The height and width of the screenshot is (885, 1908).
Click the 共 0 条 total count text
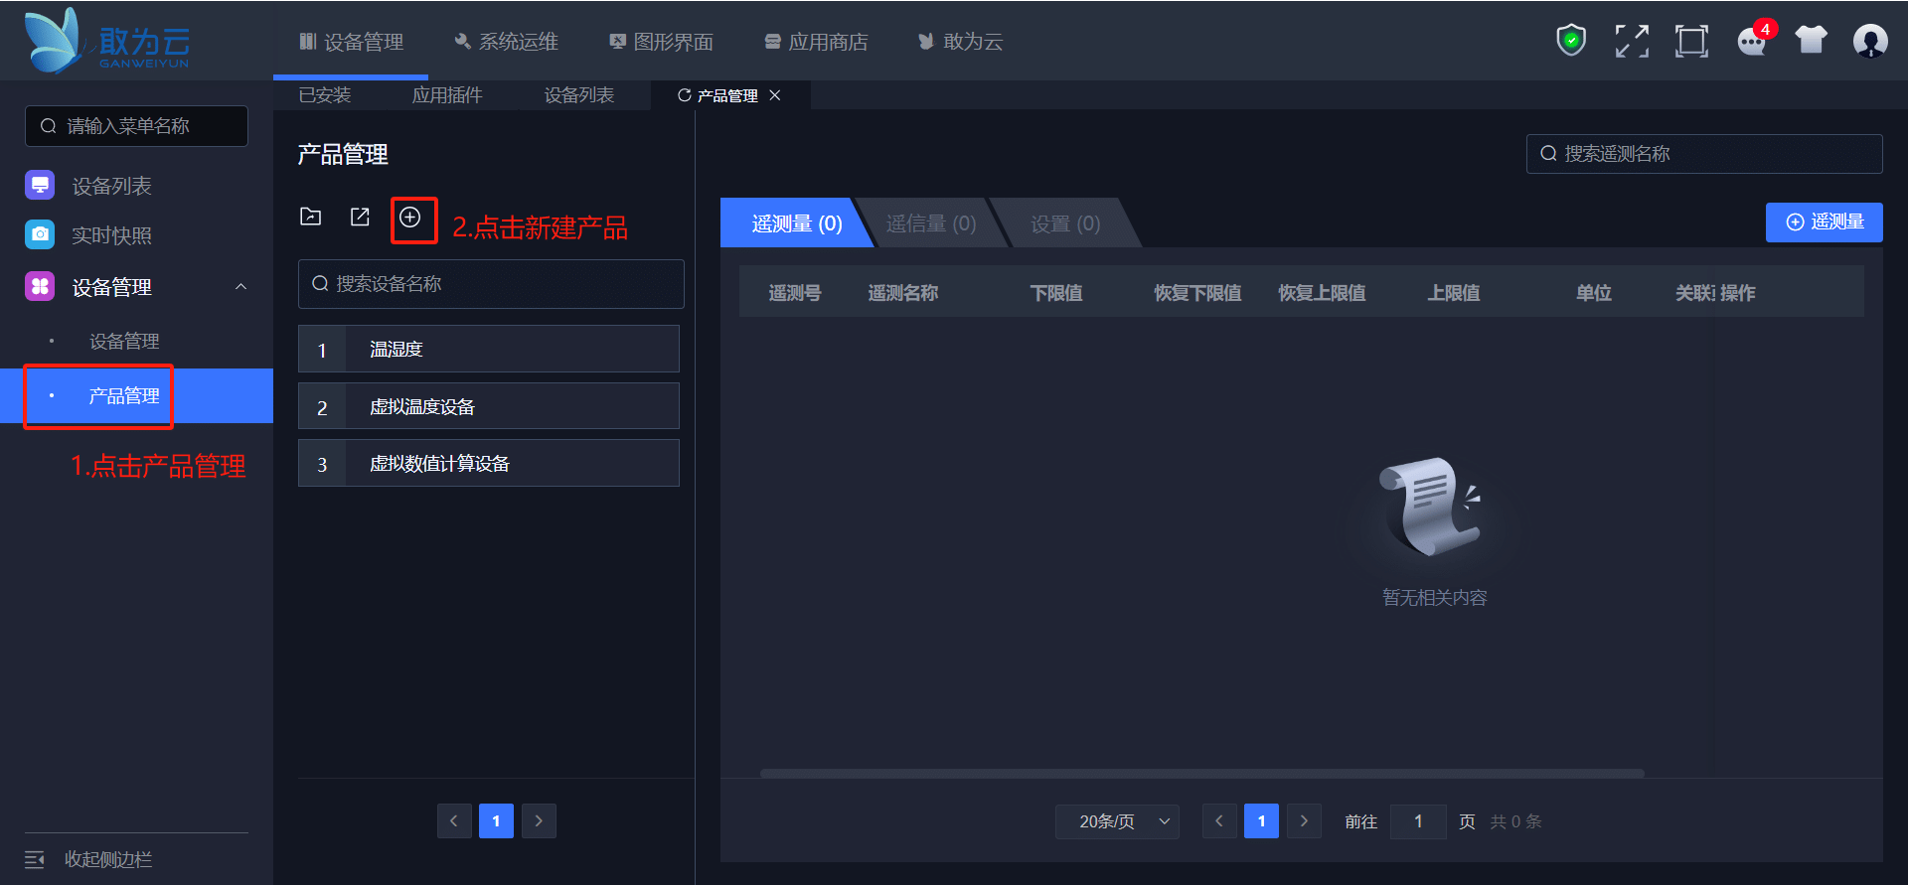coord(1515,821)
